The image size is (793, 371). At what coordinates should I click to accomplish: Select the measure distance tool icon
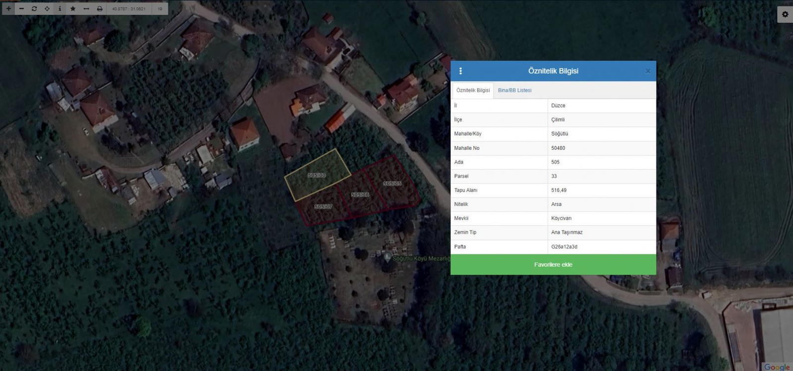[86, 8]
